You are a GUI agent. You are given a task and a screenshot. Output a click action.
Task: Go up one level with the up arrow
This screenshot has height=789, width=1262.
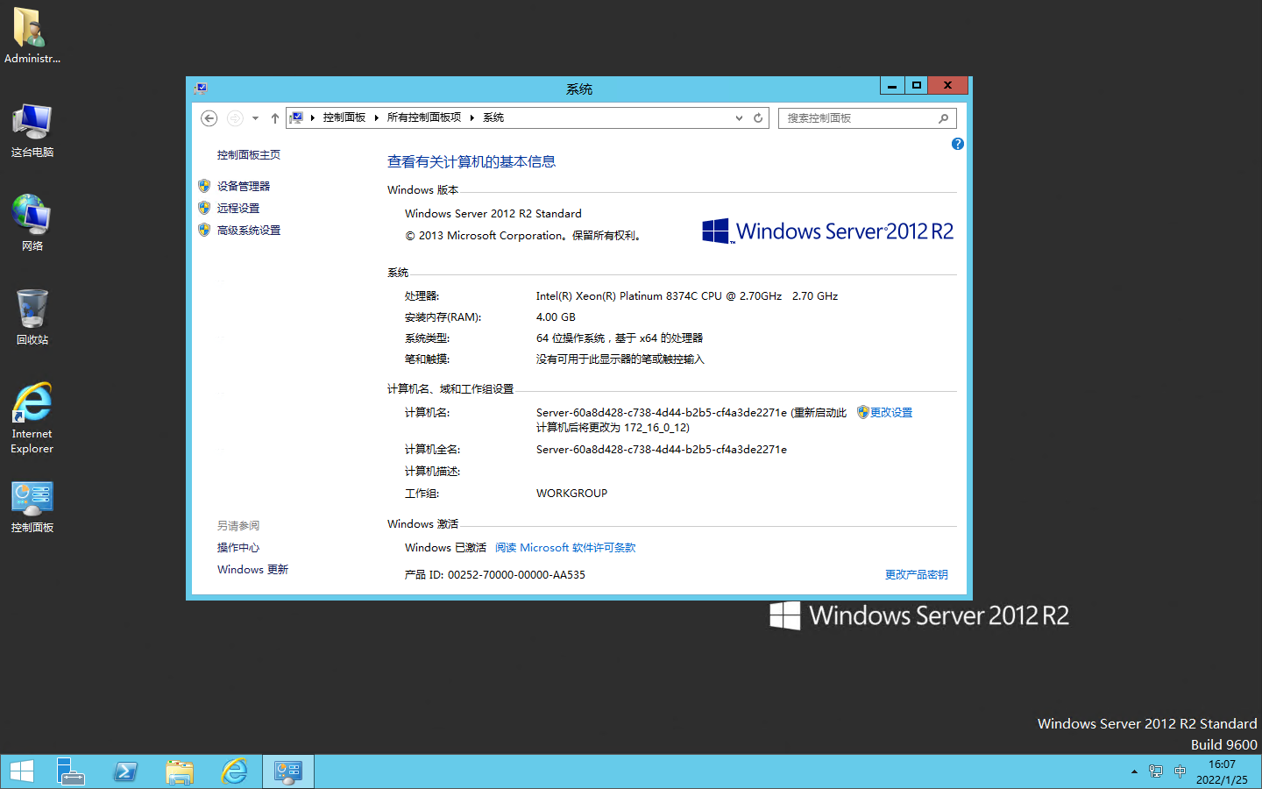(x=275, y=118)
